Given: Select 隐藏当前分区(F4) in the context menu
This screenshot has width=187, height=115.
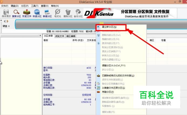Looking at the screenshot, I should coord(111,39).
